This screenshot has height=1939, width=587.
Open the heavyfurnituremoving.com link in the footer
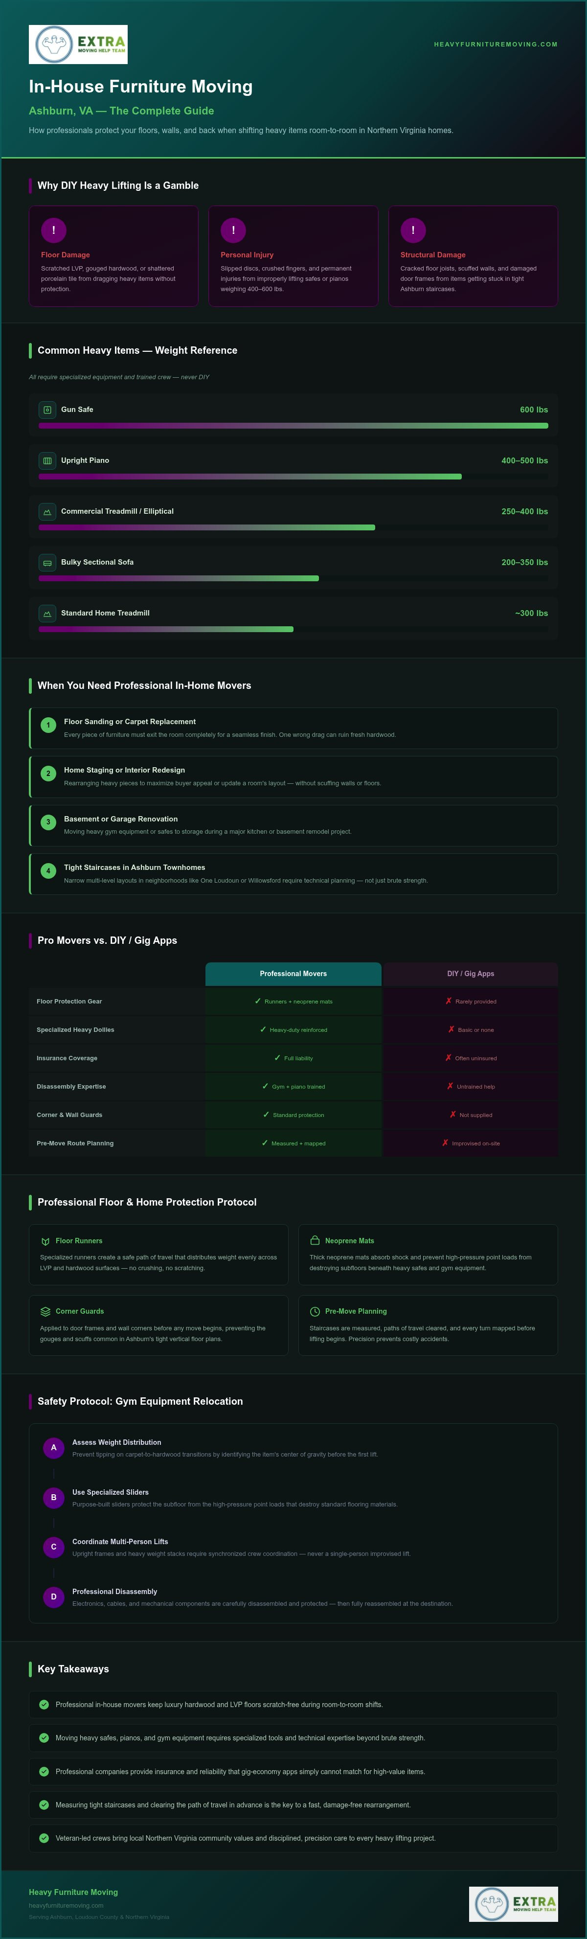(x=66, y=1905)
